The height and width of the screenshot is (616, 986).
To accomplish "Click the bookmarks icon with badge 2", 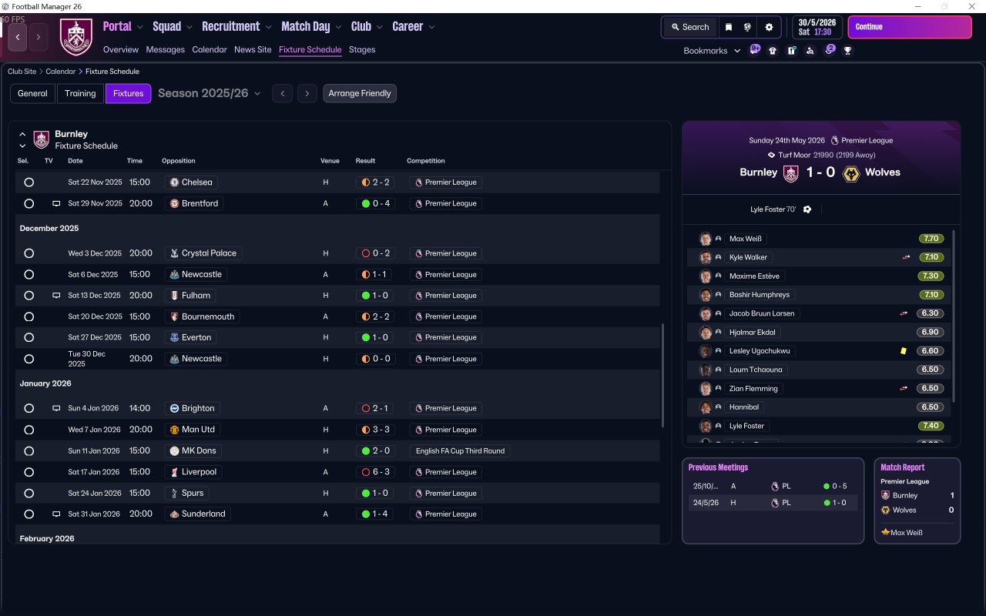I will pos(830,50).
